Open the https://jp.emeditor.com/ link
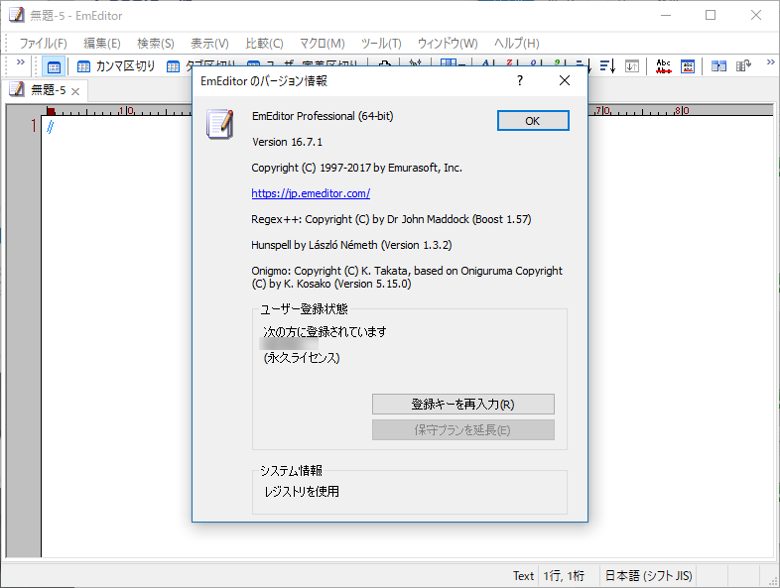 (311, 193)
